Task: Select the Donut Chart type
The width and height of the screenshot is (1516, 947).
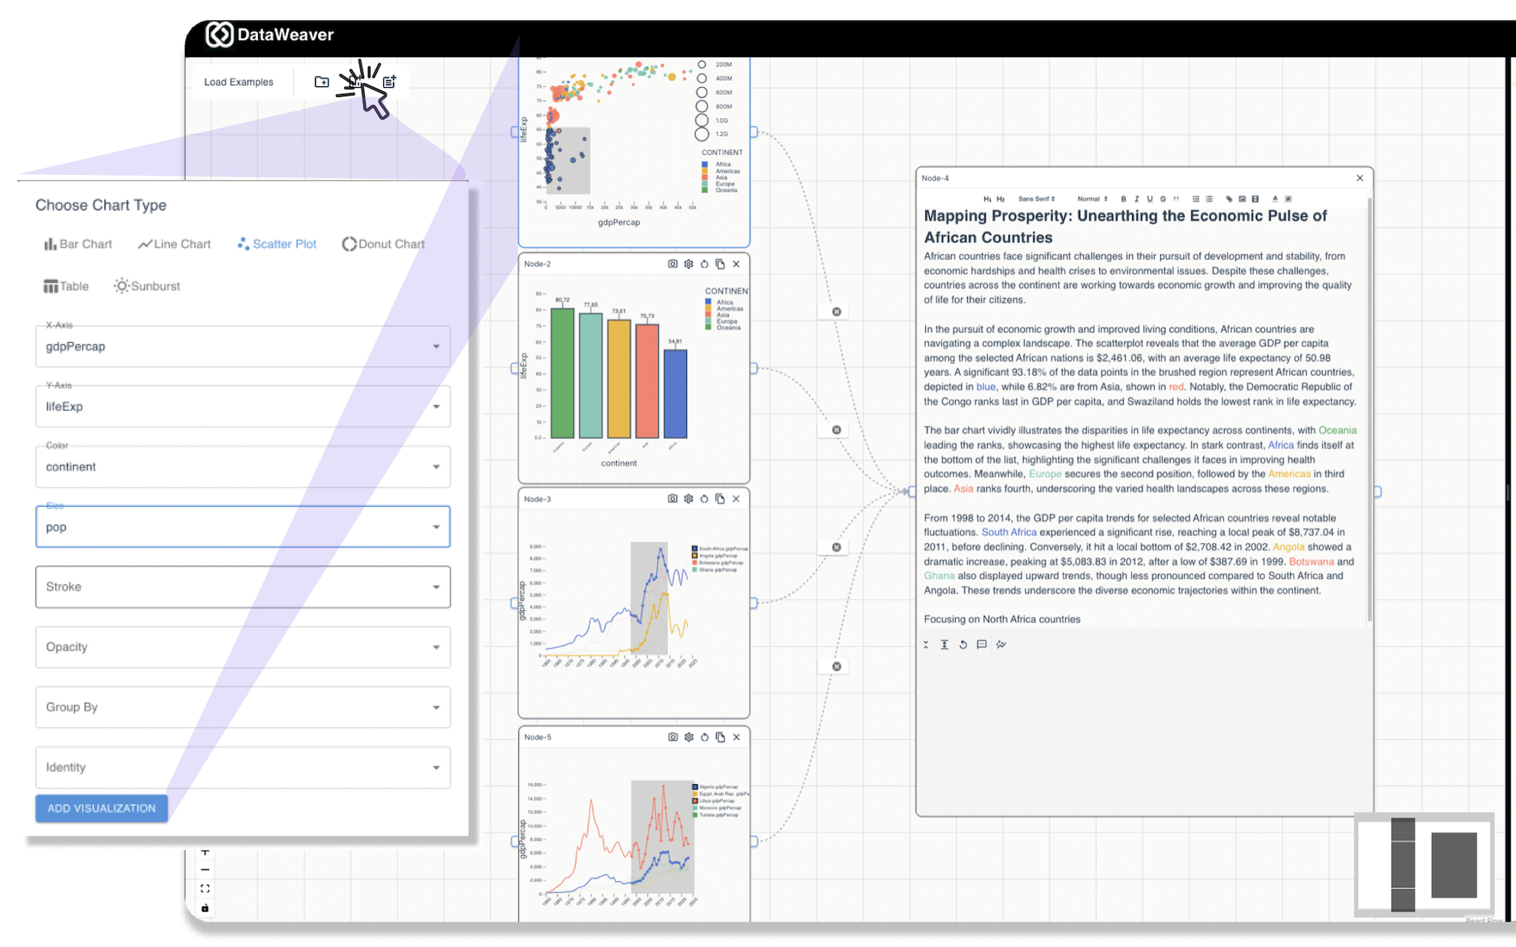Action: tap(383, 244)
